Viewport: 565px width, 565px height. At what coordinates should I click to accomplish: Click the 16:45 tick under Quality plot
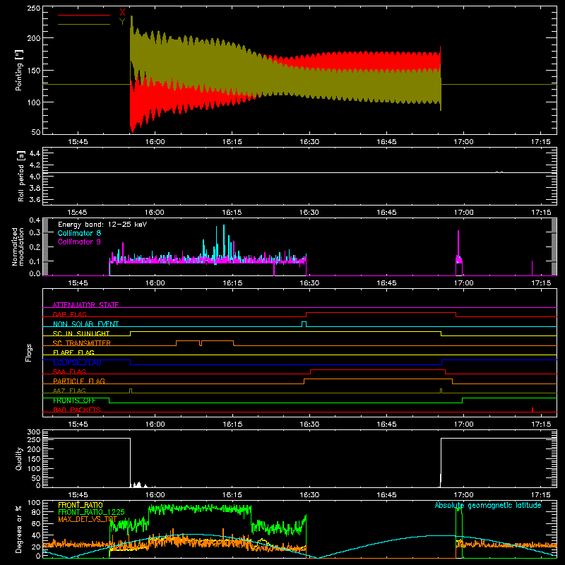(x=386, y=495)
